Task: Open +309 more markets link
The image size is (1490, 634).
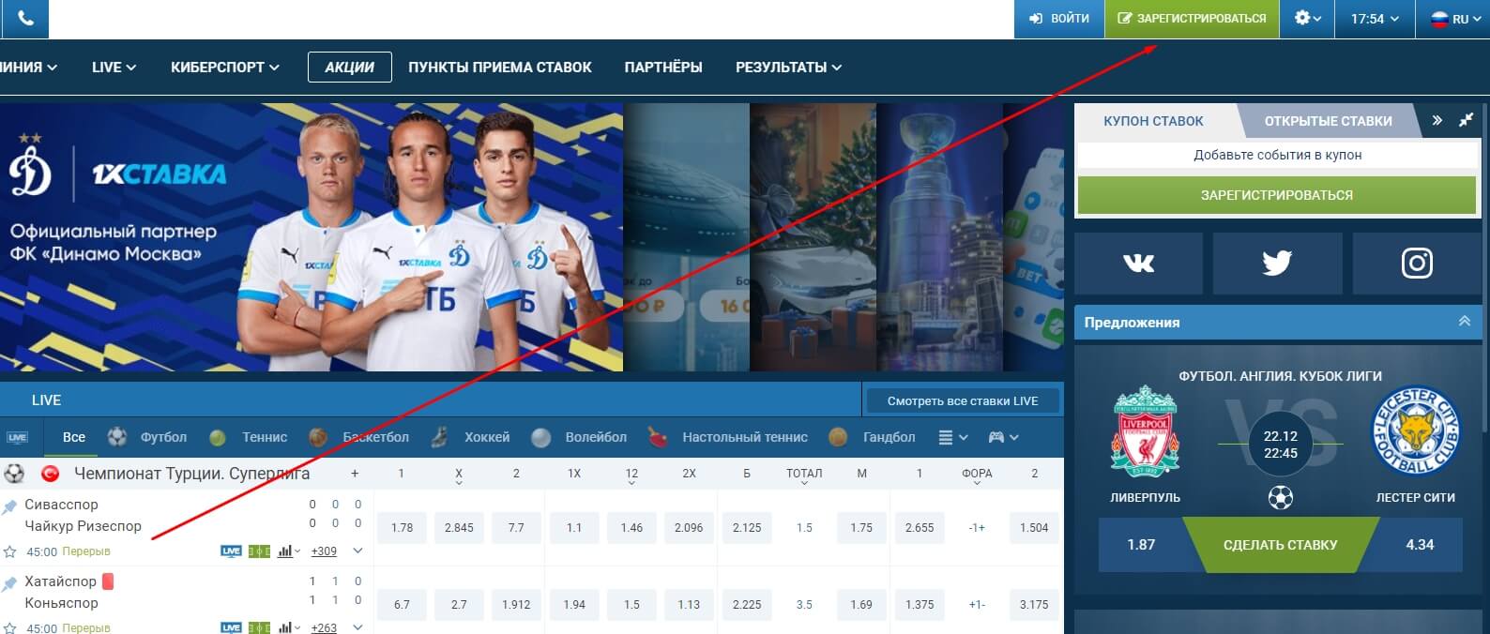Action: (x=324, y=551)
